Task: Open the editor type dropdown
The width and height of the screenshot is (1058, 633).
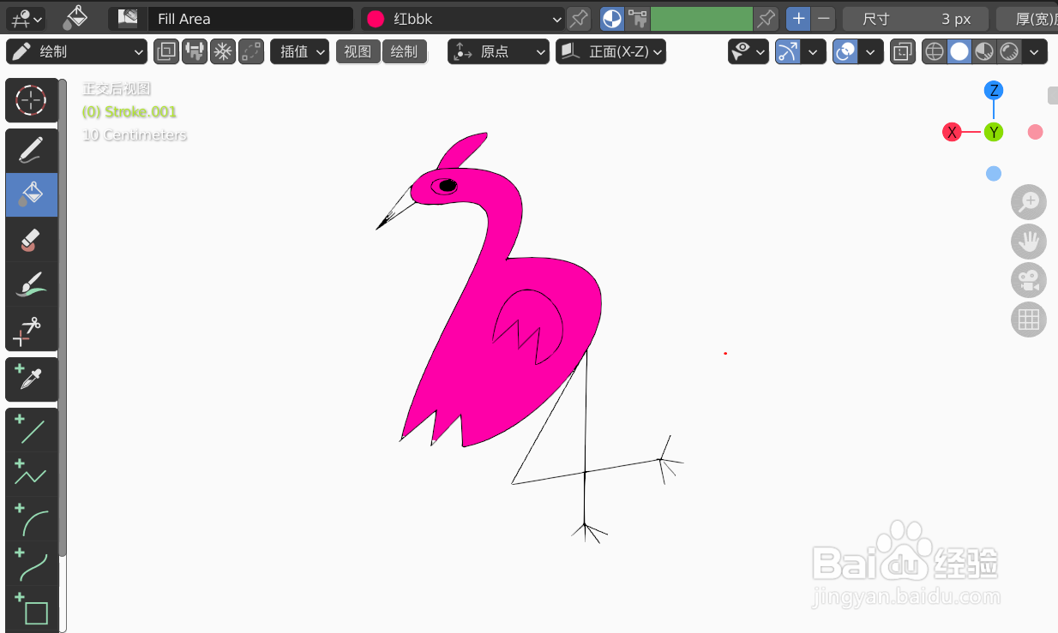Action: 26,18
